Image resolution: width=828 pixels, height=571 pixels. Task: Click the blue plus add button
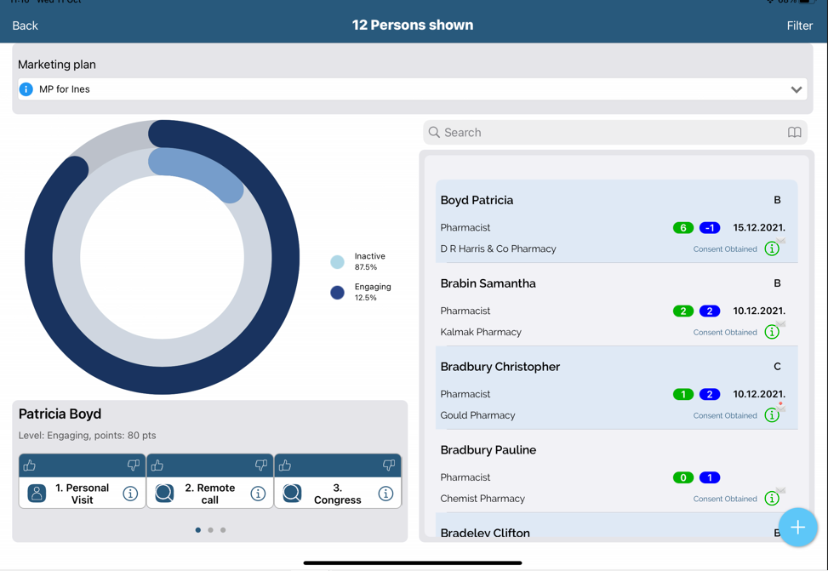(797, 528)
